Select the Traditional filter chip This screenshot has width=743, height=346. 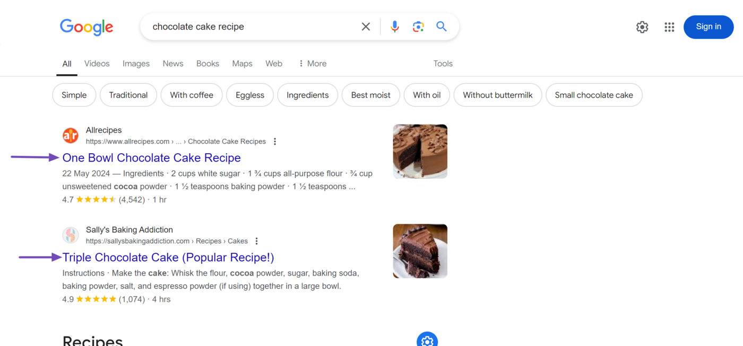point(128,95)
